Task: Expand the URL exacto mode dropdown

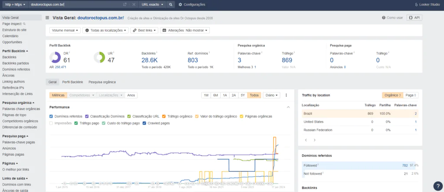Action: click(x=153, y=4)
